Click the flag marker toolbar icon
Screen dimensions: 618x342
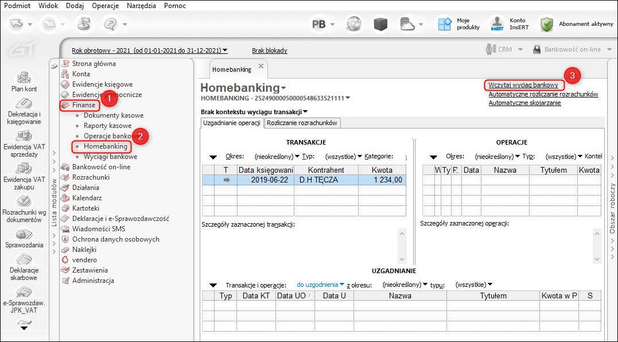84,24
